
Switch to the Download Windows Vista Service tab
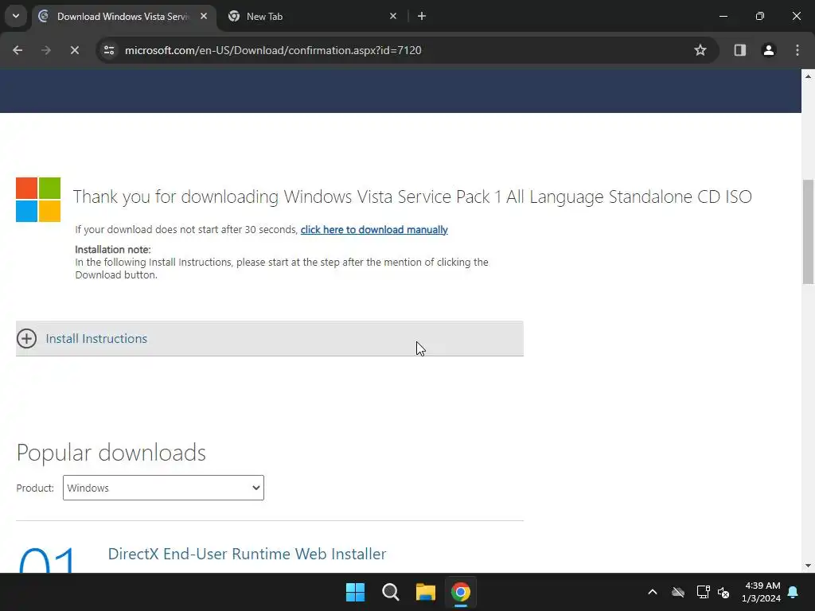pyautogui.click(x=123, y=17)
